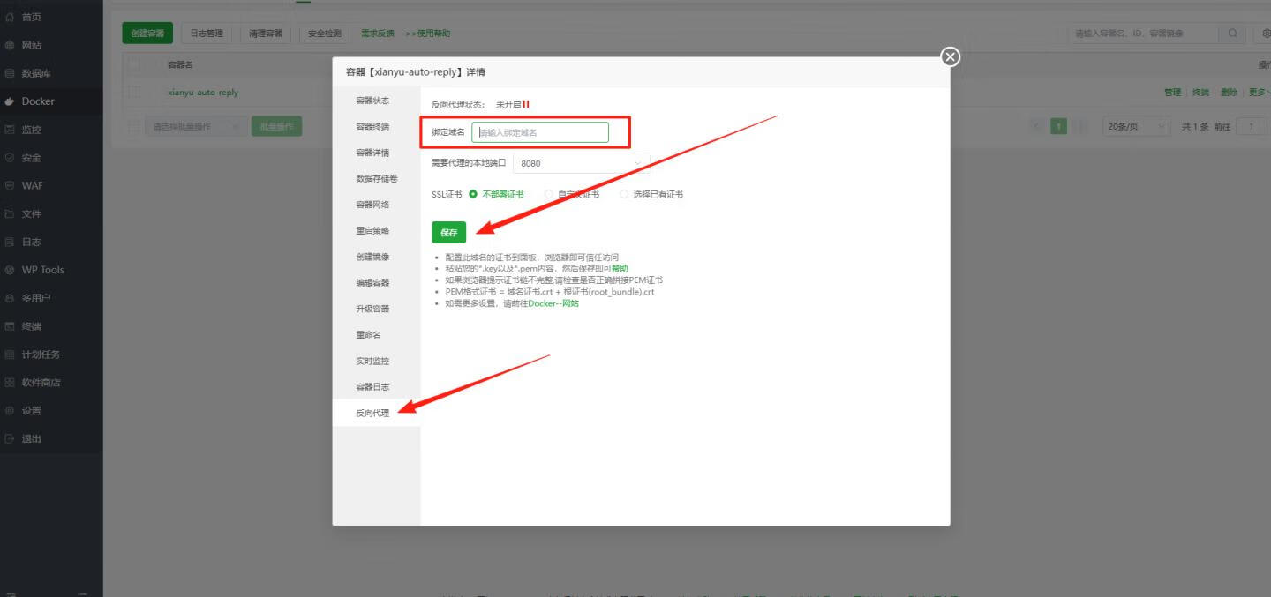
Task: Click the folder icon beside 文件
Action: pyautogui.click(x=10, y=214)
